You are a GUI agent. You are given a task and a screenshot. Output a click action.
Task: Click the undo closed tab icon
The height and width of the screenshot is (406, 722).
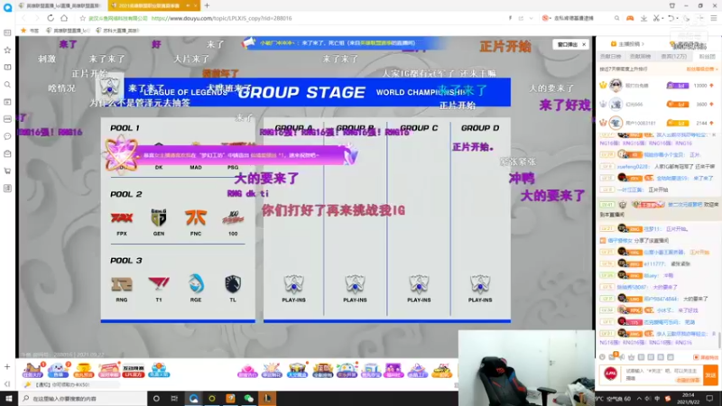tap(671, 18)
